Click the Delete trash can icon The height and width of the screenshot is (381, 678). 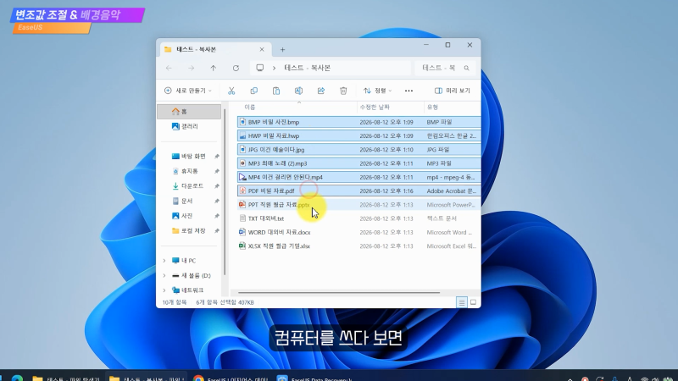point(343,91)
